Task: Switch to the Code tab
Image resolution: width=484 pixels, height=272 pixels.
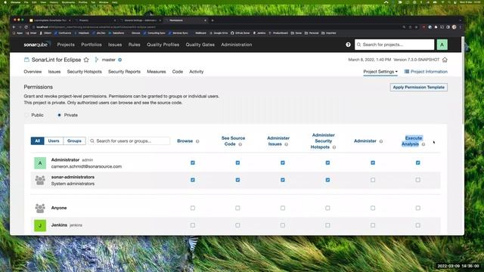Action: (178, 72)
